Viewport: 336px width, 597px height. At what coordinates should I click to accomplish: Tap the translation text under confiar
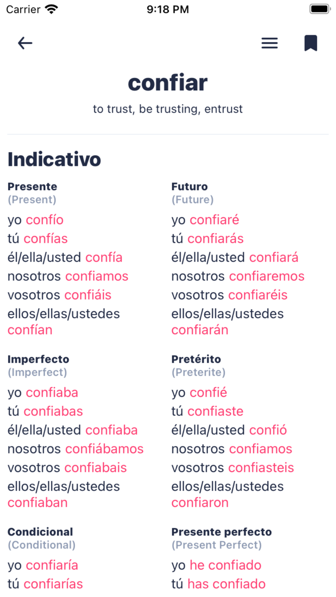tap(168, 109)
